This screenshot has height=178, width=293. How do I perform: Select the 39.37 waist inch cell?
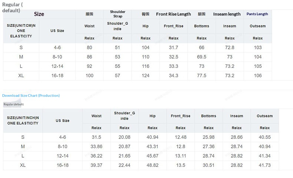[x=96, y=165]
